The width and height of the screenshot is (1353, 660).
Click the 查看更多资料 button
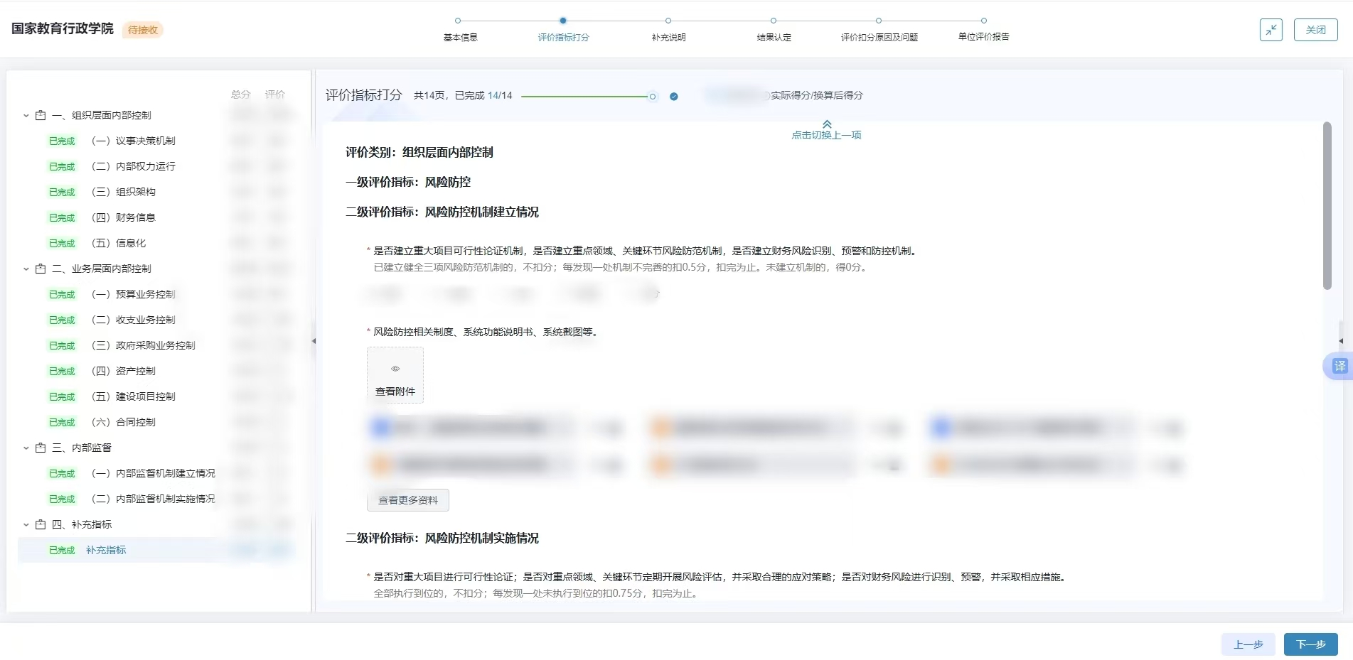[408, 500]
